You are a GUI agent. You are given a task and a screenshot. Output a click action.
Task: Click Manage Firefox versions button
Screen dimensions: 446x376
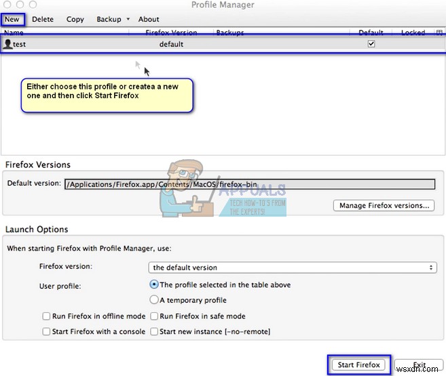tap(384, 205)
